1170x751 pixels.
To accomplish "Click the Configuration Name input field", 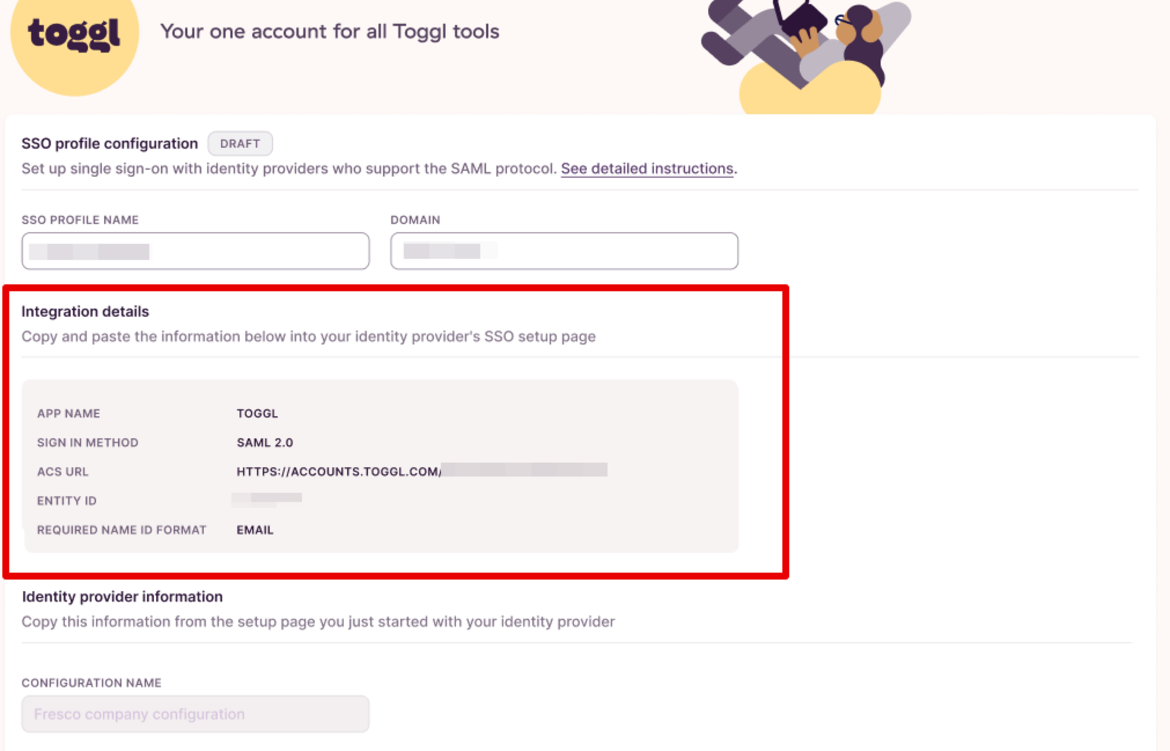I will (x=195, y=714).
